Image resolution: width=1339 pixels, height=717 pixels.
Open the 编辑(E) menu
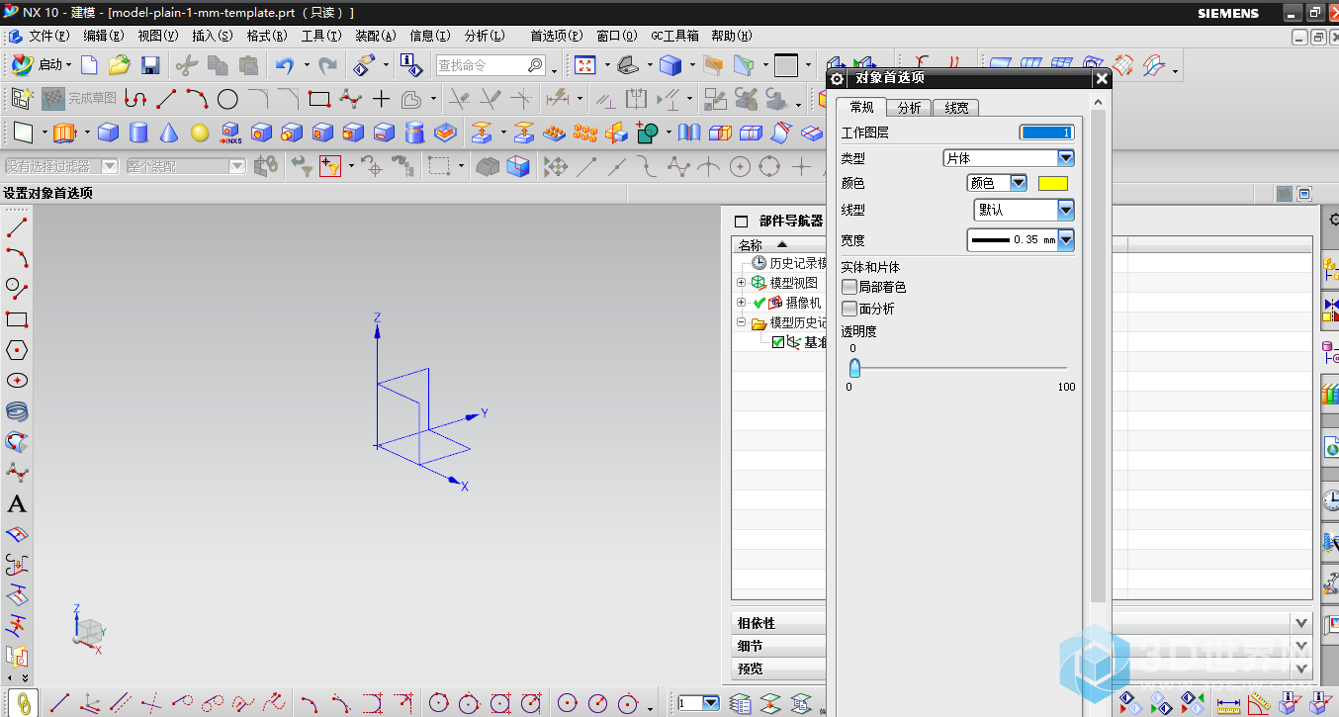103,36
